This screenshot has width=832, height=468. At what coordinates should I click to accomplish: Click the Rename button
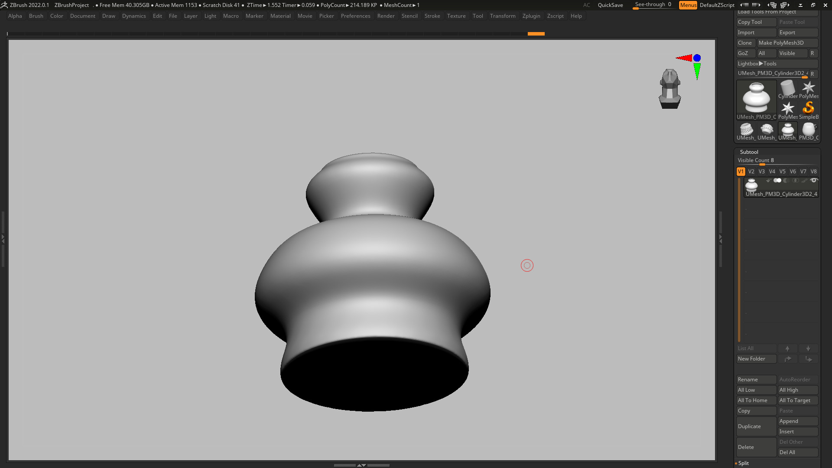[756, 380]
